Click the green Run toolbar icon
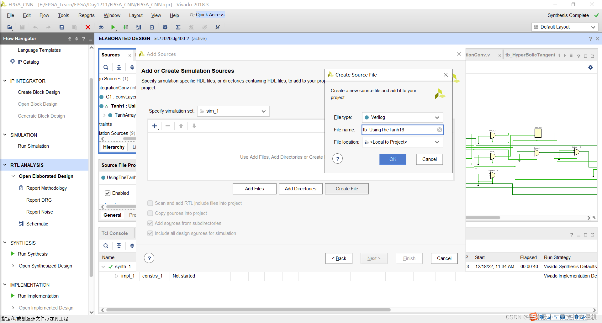Viewport: 602px width, 323px height. tap(113, 27)
